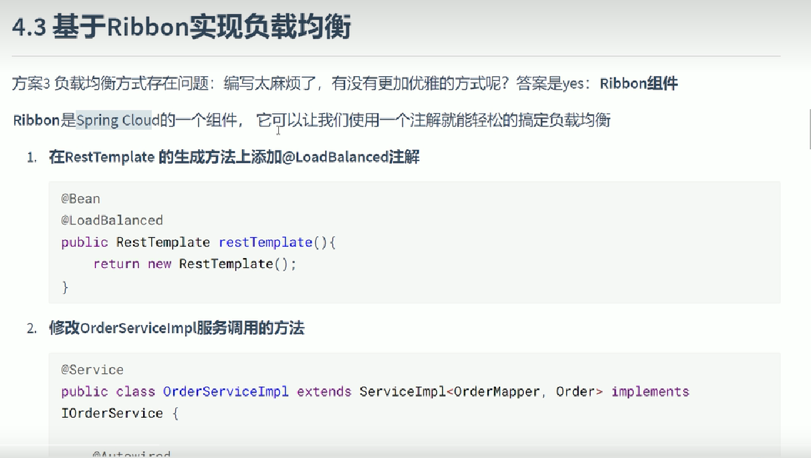This screenshot has width=811, height=458.
Task: Click the heading 4.3 基于Ribbon实现负载均衡
Action: (181, 28)
